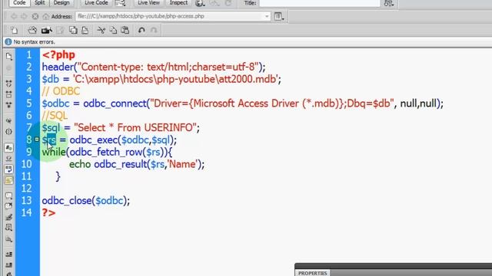Screen dimensions: 492x276
Task: Click Balance Braces icon
Action: click(x=8, y=132)
